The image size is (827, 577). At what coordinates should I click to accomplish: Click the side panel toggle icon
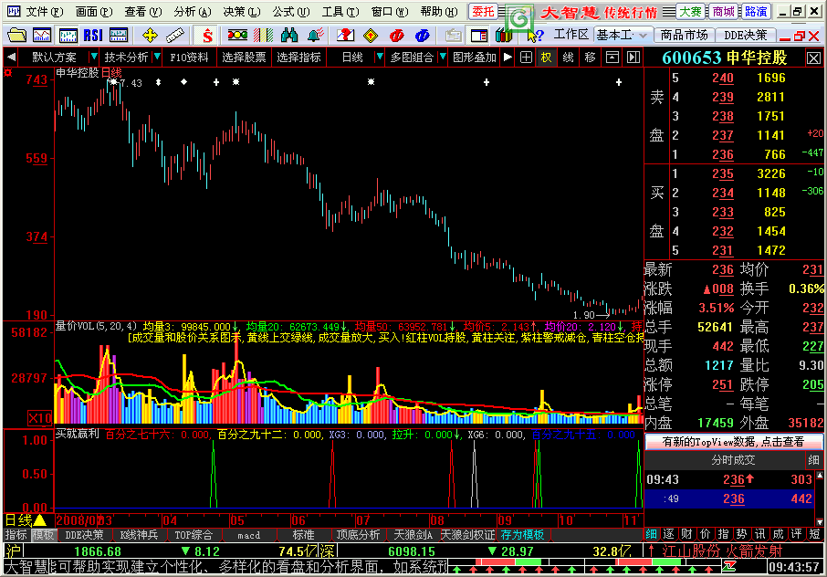(633, 57)
